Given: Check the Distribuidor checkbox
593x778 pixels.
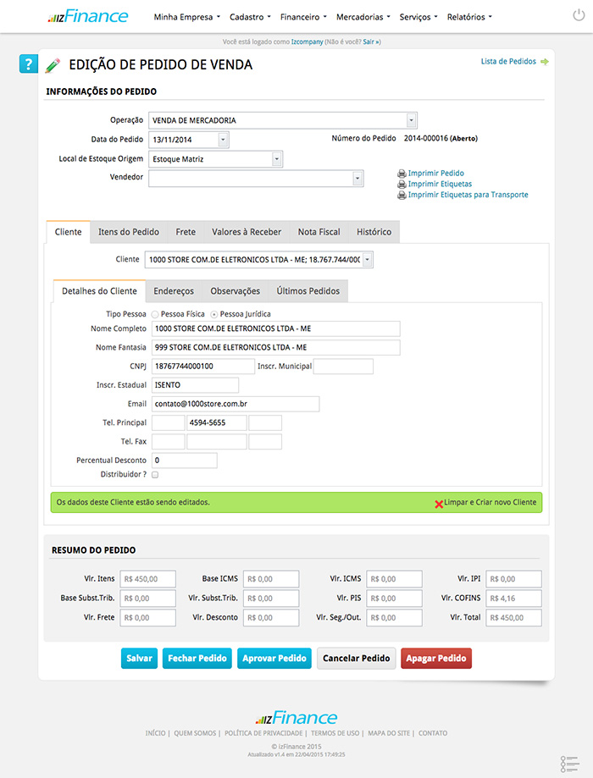Looking at the screenshot, I should (x=155, y=475).
